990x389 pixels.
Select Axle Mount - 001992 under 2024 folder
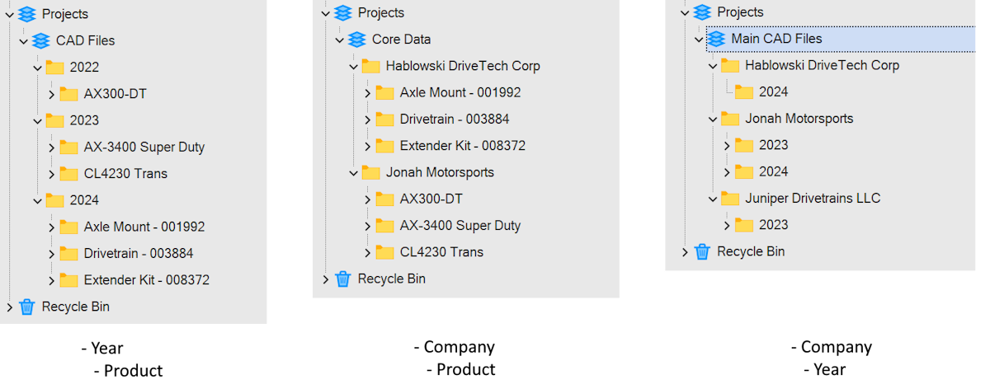(144, 227)
